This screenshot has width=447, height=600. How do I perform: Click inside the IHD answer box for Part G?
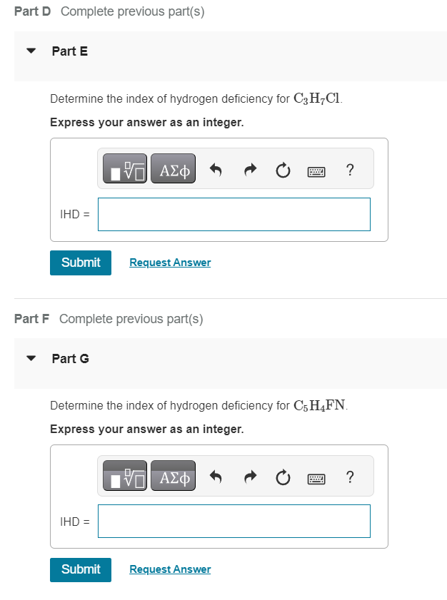pyautogui.click(x=233, y=521)
